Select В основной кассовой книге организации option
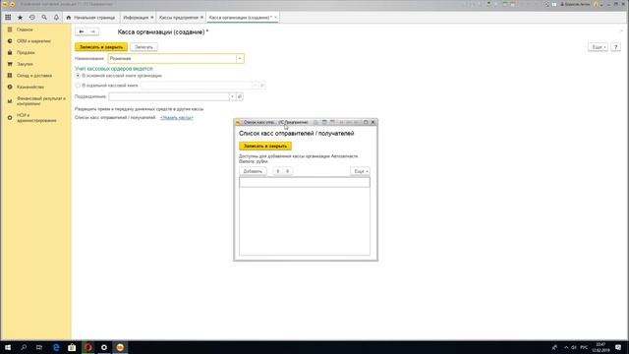 78,76
